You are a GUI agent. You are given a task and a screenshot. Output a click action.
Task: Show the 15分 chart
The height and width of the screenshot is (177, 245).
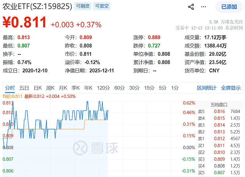click(x=149, y=88)
